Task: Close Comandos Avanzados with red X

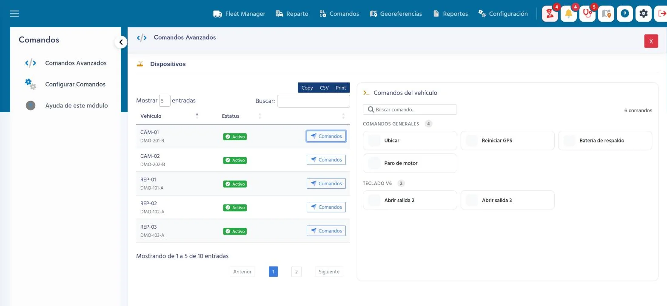Action: click(651, 41)
